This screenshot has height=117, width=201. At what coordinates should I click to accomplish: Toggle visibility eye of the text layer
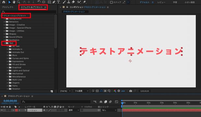pyautogui.click(x=2, y=110)
